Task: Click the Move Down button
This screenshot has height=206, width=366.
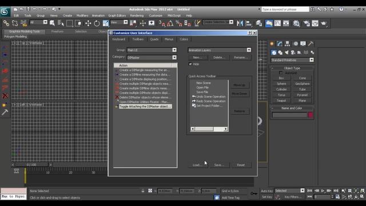Action: [x=240, y=93]
